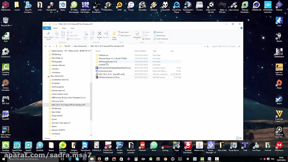Click Invert selection in ribbon

tap(161, 39)
